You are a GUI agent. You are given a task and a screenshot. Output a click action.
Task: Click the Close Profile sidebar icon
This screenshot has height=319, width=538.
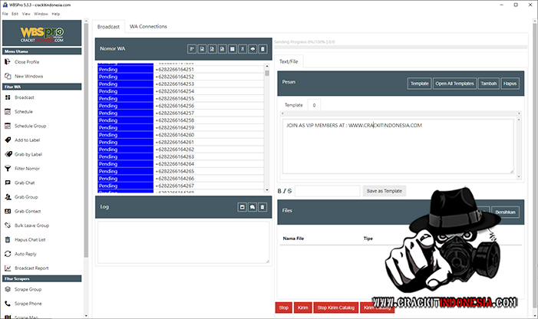click(8, 61)
